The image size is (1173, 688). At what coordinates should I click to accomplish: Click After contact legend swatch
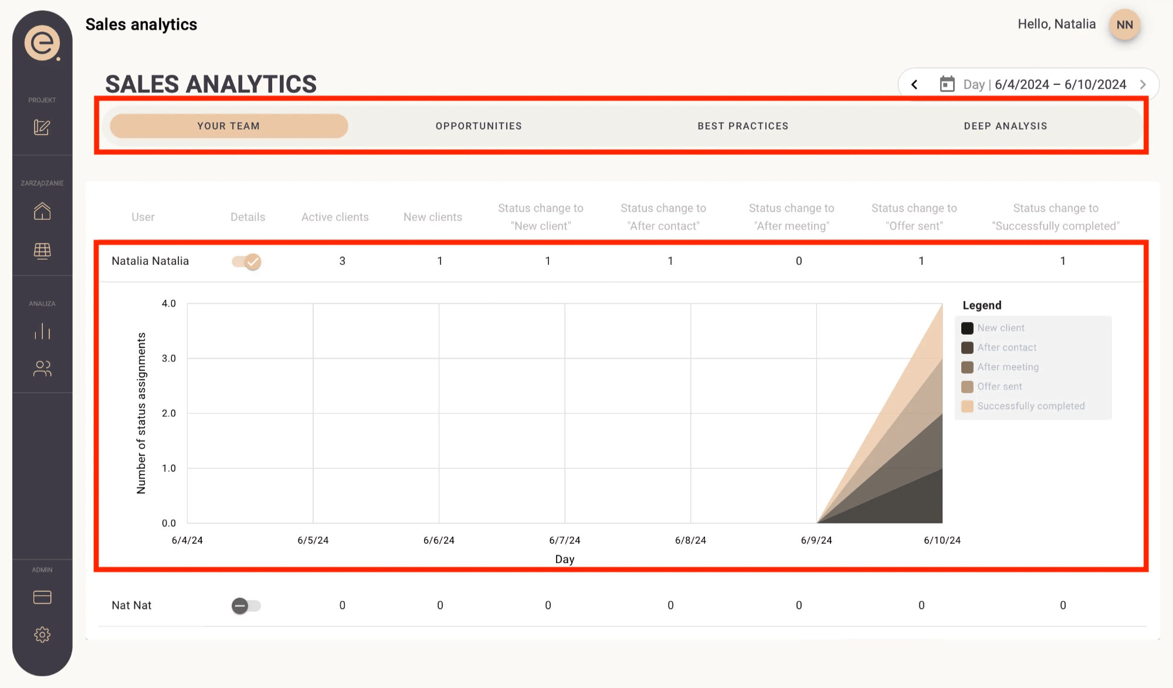click(x=967, y=348)
